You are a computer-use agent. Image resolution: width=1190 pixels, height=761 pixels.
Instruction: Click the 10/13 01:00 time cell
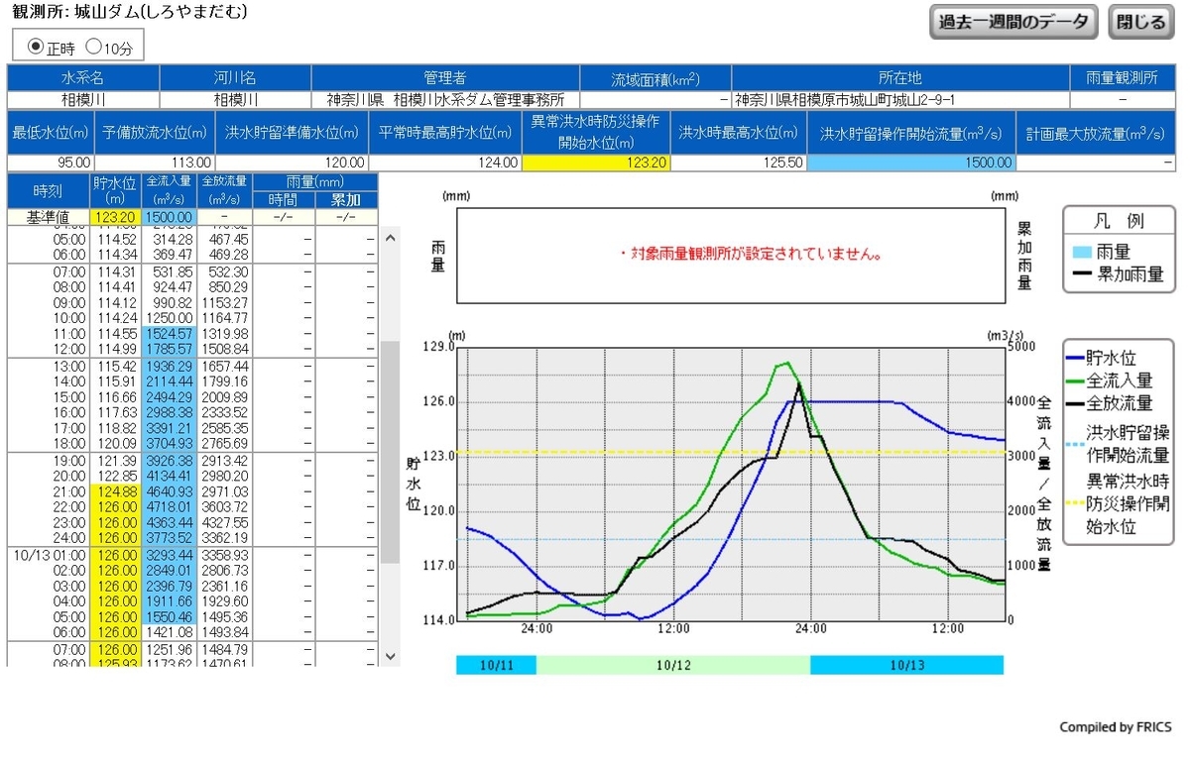[49, 555]
